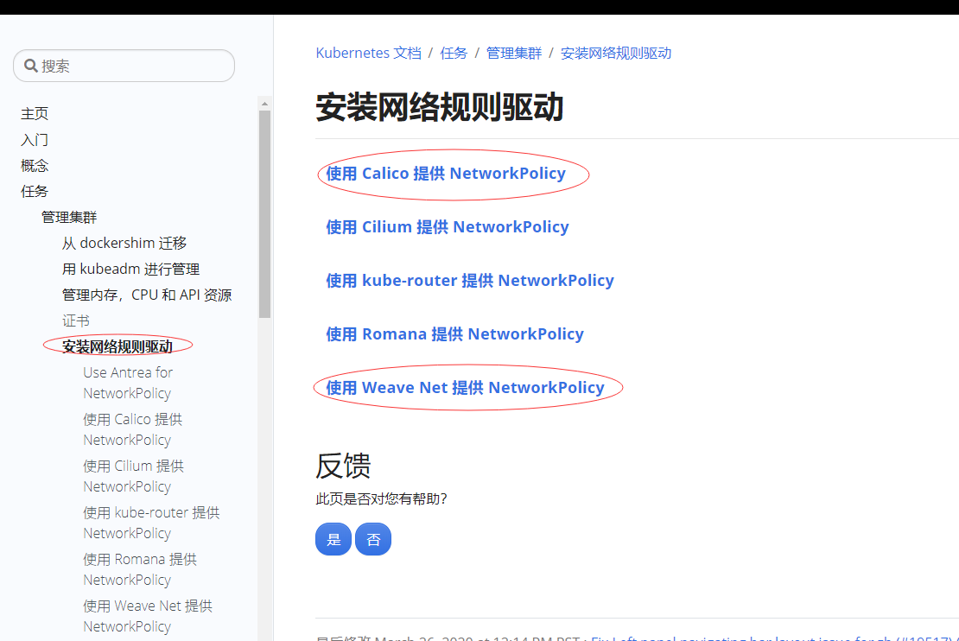Click the text 此页是否对您有帮助?
Screen dimensions: 959x641
coord(382,499)
